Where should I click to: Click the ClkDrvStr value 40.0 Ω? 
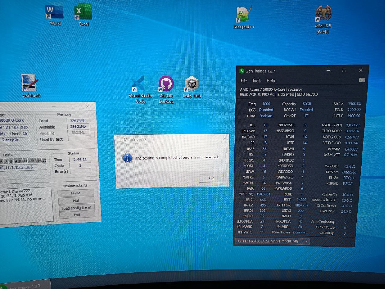tap(347, 195)
